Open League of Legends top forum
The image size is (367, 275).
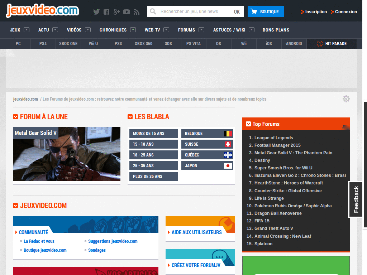pos(273,138)
